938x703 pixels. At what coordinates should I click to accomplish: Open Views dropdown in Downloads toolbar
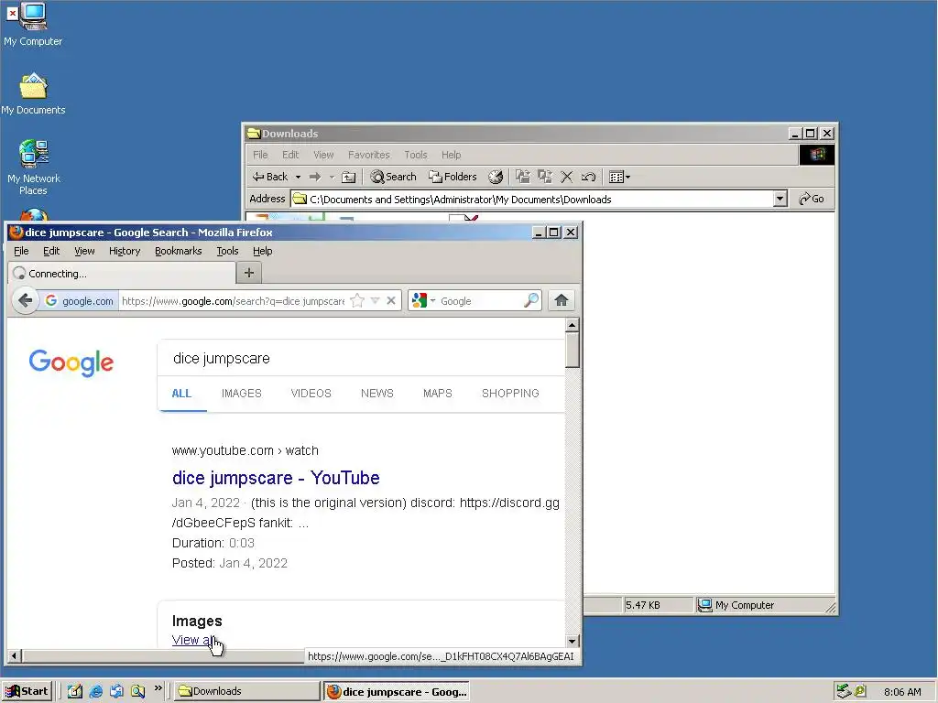tap(619, 177)
